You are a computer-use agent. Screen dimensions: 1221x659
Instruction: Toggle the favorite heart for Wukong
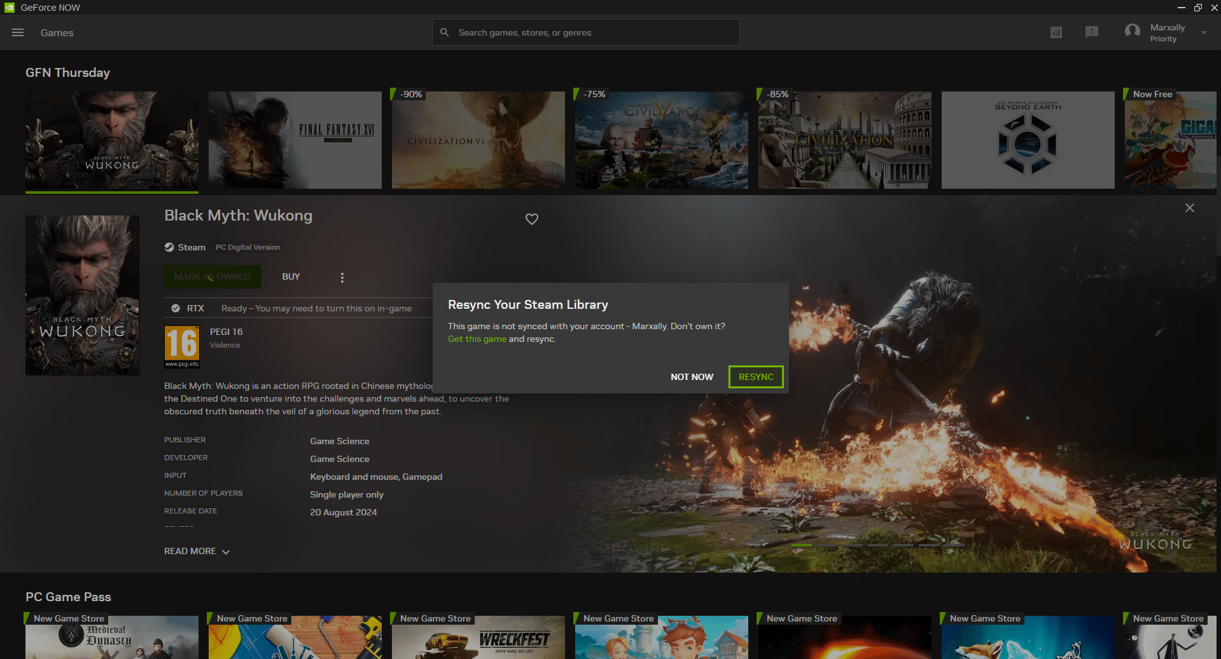(532, 219)
